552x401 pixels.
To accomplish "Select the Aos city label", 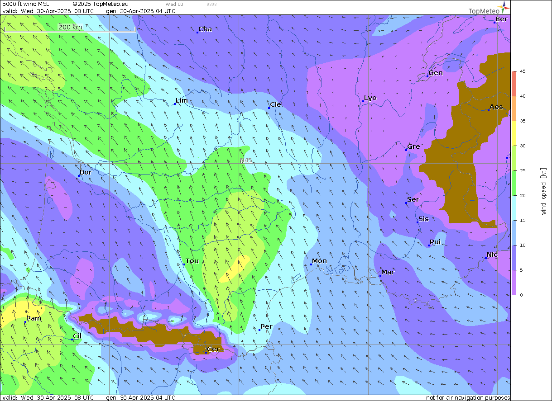I will (496, 107).
